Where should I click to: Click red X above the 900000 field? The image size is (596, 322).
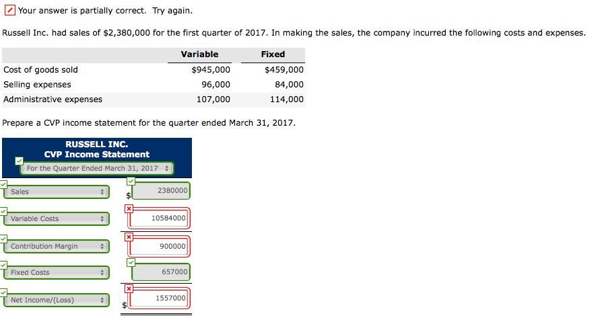(x=129, y=237)
